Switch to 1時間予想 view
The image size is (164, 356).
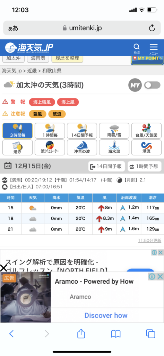click(x=145, y=167)
